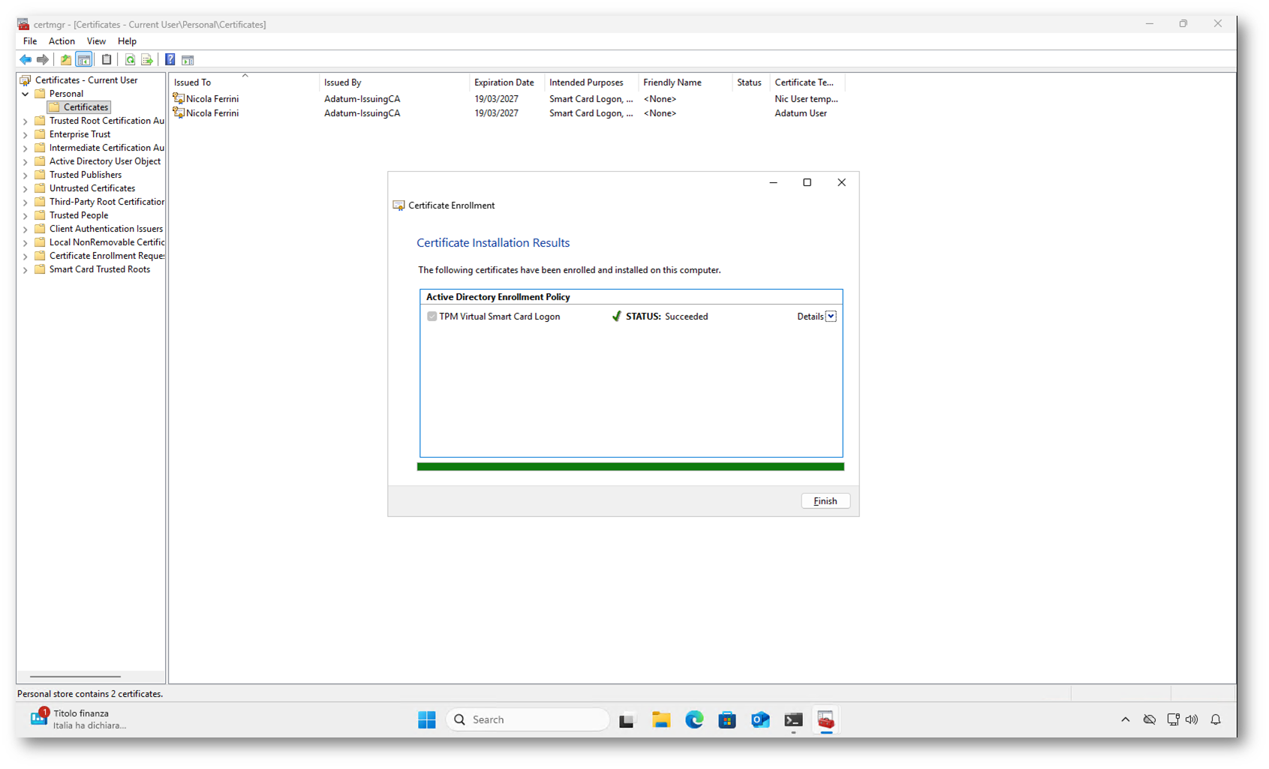Viewport: 1269px width, 769px height.
Task: Click the Refresh toolbar icon
Action: 130,60
